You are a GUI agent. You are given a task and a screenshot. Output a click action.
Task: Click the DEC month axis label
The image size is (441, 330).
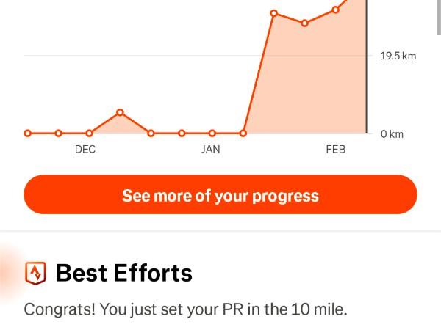tap(85, 150)
